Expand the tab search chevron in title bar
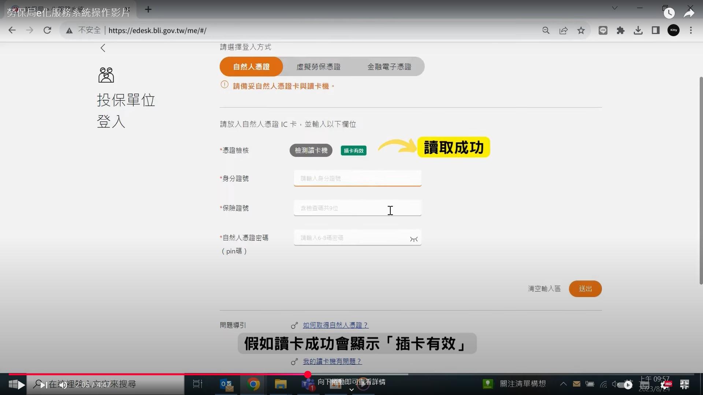This screenshot has width=703, height=395. coord(615,8)
